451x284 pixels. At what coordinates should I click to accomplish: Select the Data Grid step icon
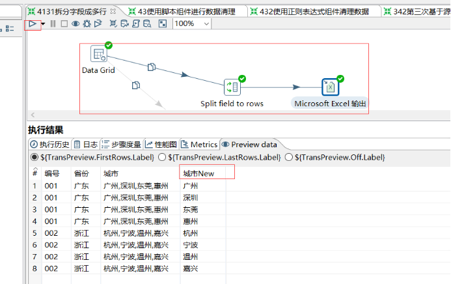click(99, 53)
